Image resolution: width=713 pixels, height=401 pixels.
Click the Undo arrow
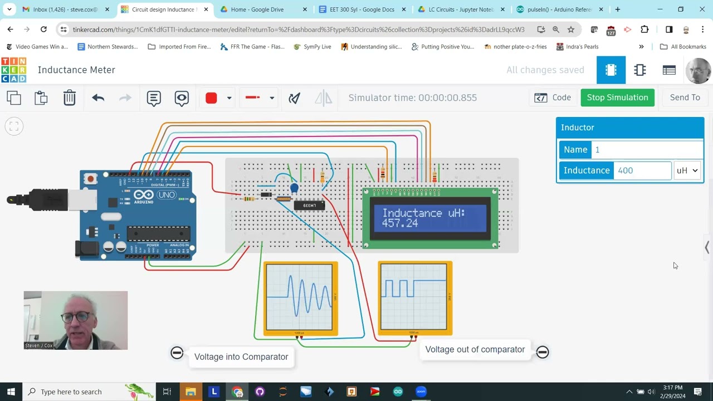[x=98, y=98]
